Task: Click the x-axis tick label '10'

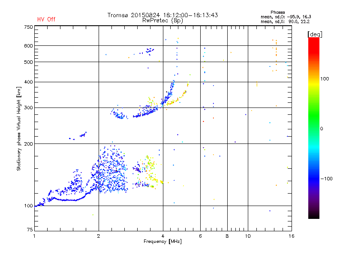Action: 248,236
